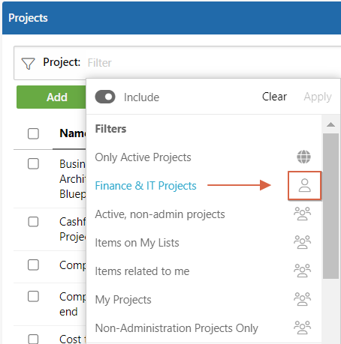Click group icon beside My Projects
This screenshot has width=341, height=344.
(302, 299)
